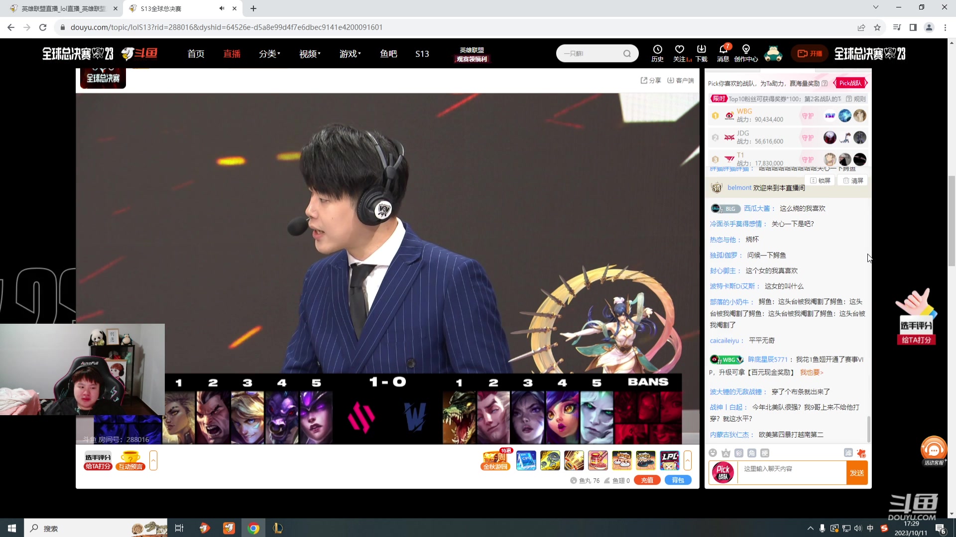Expand the 游戏 dropdown menu
Viewport: 956px width, 537px height.
[350, 54]
